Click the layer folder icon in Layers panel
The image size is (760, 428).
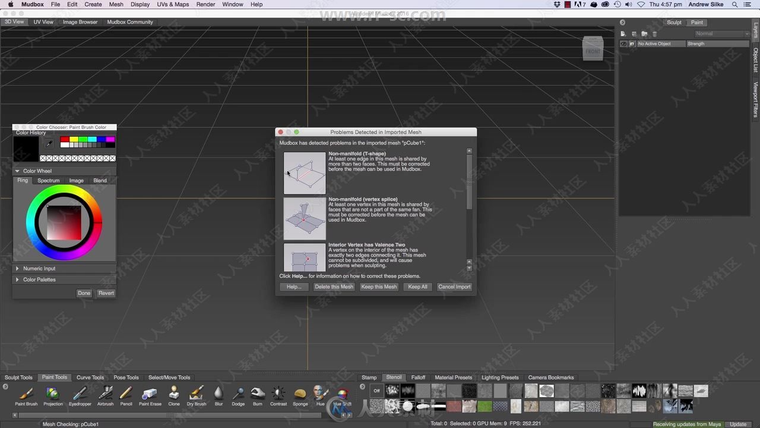(x=644, y=34)
